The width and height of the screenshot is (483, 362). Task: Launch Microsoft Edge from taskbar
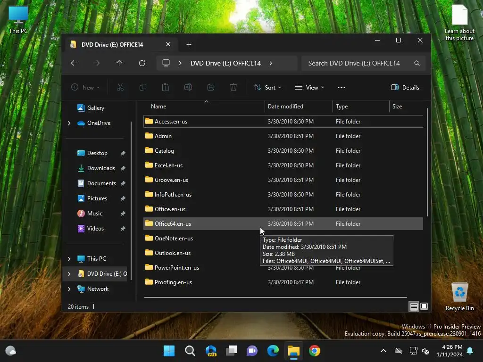click(273, 351)
